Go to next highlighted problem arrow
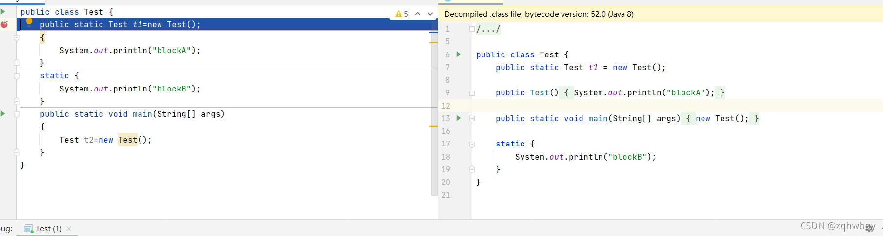The height and width of the screenshot is (236, 883). point(430,14)
